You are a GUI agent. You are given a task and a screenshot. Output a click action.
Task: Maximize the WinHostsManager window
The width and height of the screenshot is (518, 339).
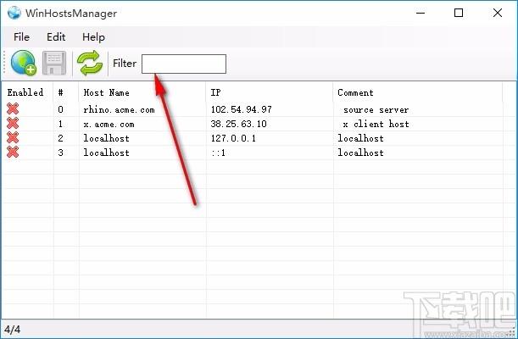pos(459,13)
